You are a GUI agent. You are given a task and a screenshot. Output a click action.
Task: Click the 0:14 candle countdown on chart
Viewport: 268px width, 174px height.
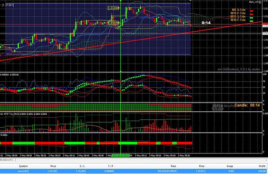click(x=206, y=23)
